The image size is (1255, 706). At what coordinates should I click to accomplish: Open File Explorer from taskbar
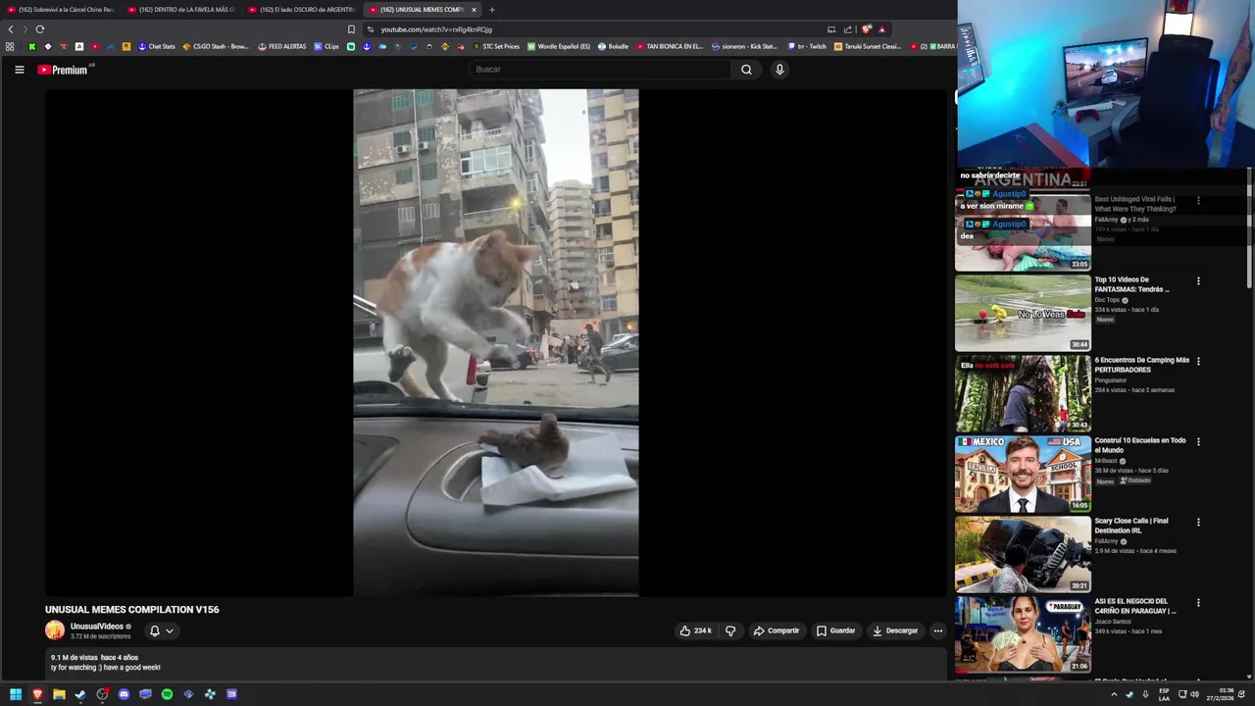pyautogui.click(x=59, y=694)
